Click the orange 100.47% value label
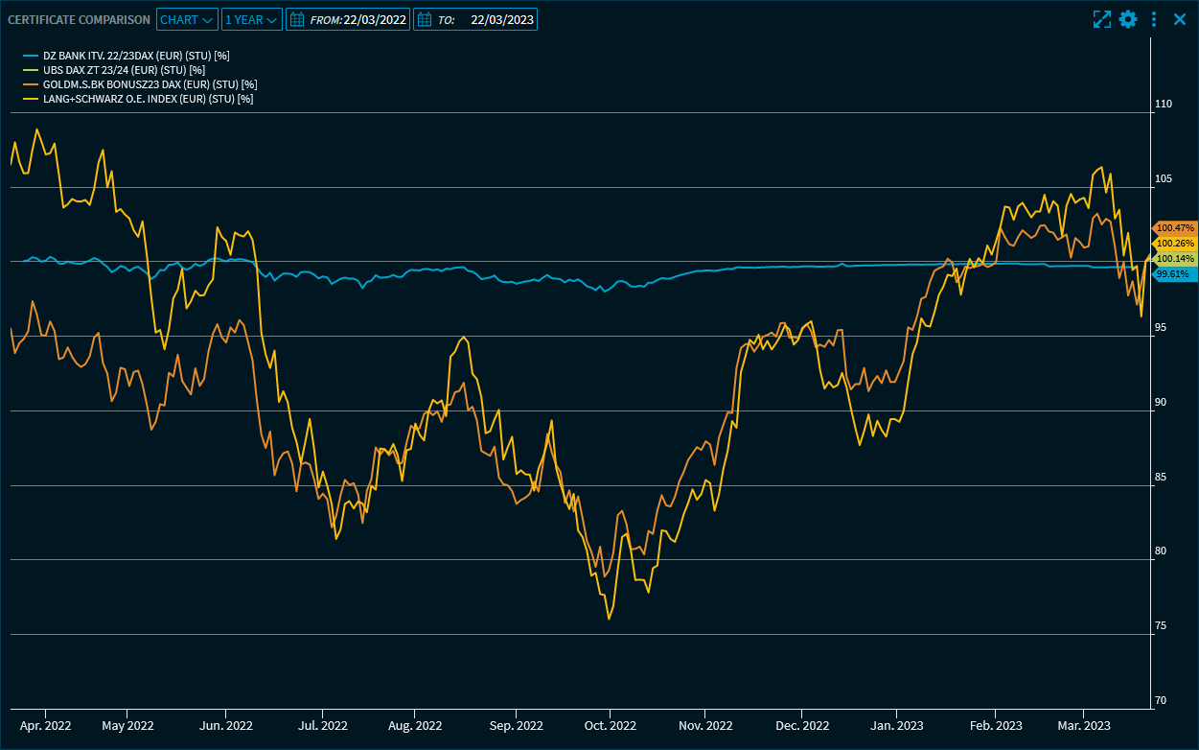1199x750 pixels. [x=1174, y=228]
